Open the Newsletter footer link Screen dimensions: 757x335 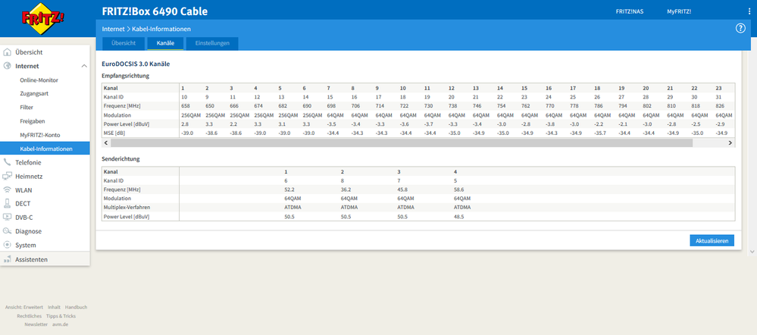36,324
